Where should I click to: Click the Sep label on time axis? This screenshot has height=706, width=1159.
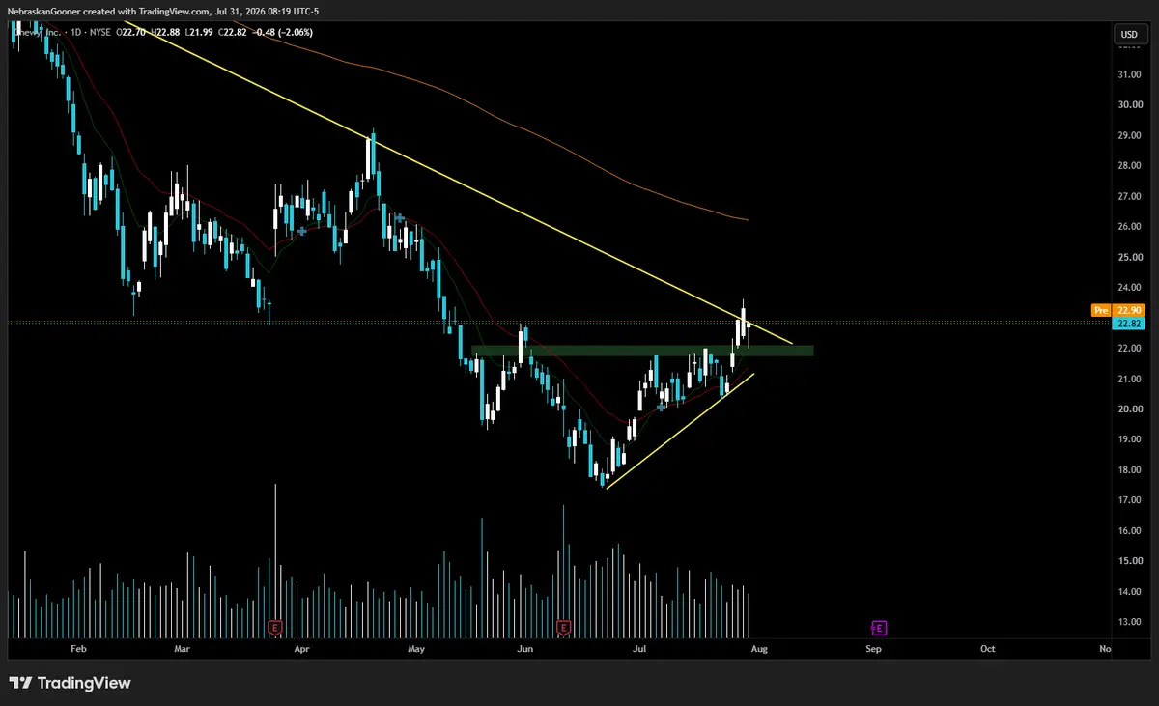873,650
